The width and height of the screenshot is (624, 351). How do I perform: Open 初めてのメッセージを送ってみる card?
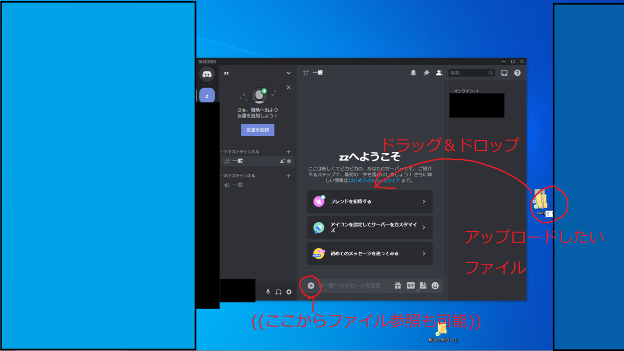370,254
